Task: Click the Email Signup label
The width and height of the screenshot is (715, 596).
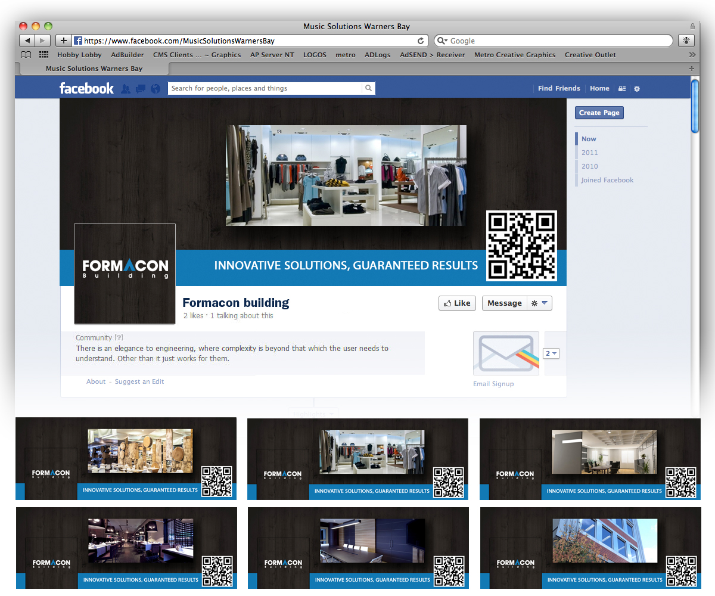Action: pos(493,384)
